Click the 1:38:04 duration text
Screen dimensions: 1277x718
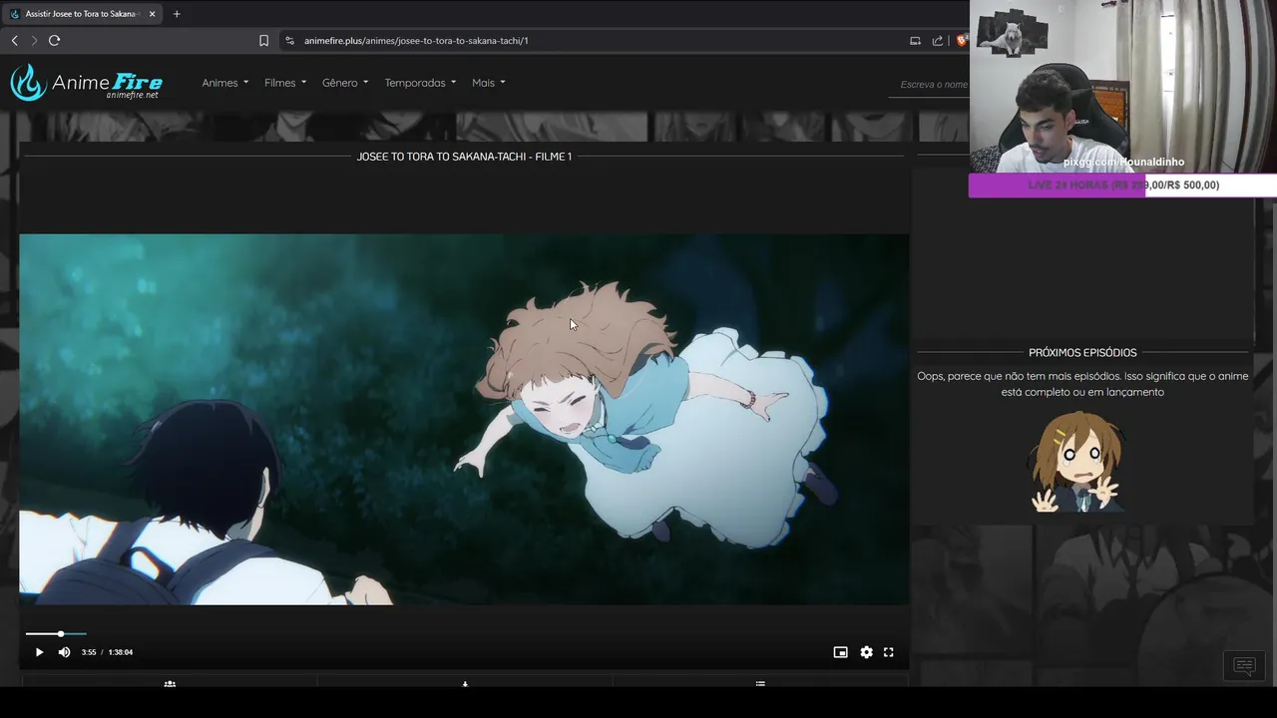pyautogui.click(x=121, y=652)
